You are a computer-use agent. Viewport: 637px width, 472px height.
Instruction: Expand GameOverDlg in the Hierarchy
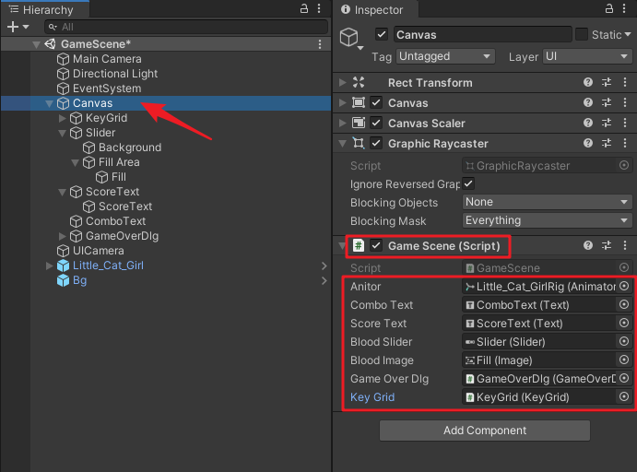click(x=62, y=236)
